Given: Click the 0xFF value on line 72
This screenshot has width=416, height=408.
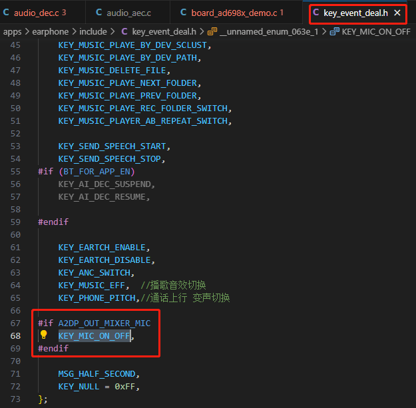Looking at the screenshot, I should 124,387.
